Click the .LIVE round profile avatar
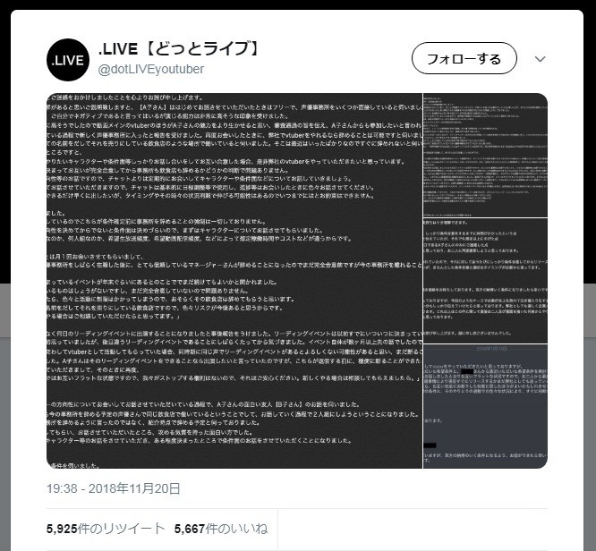The height and width of the screenshot is (551, 596). coord(68,60)
